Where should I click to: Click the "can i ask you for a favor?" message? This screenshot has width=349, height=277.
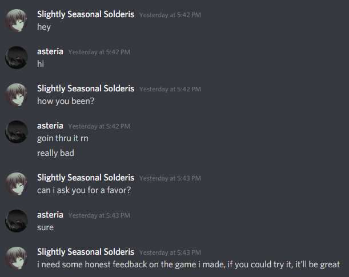(x=84, y=190)
